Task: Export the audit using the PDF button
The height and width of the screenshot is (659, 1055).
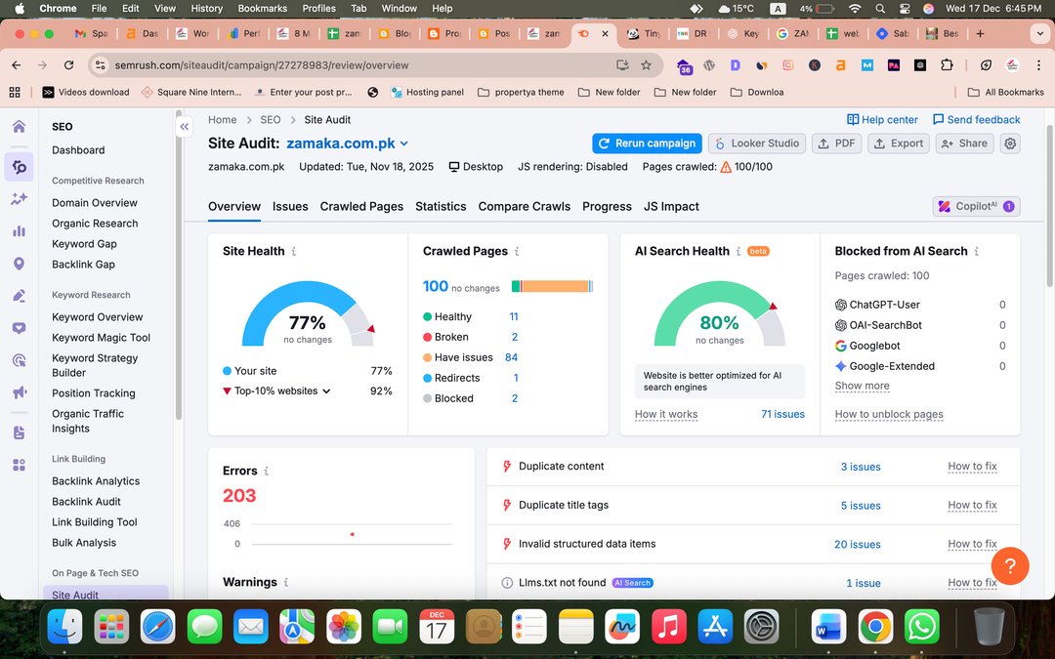Action: pyautogui.click(x=836, y=144)
